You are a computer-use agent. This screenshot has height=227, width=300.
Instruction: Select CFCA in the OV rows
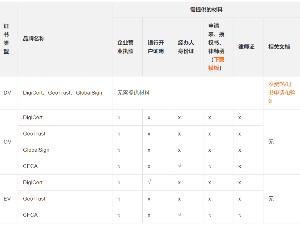[30, 166]
